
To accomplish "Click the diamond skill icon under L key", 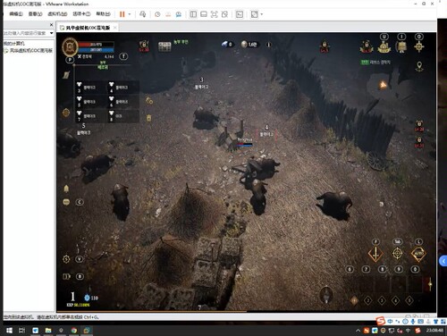I will tap(418, 254).
